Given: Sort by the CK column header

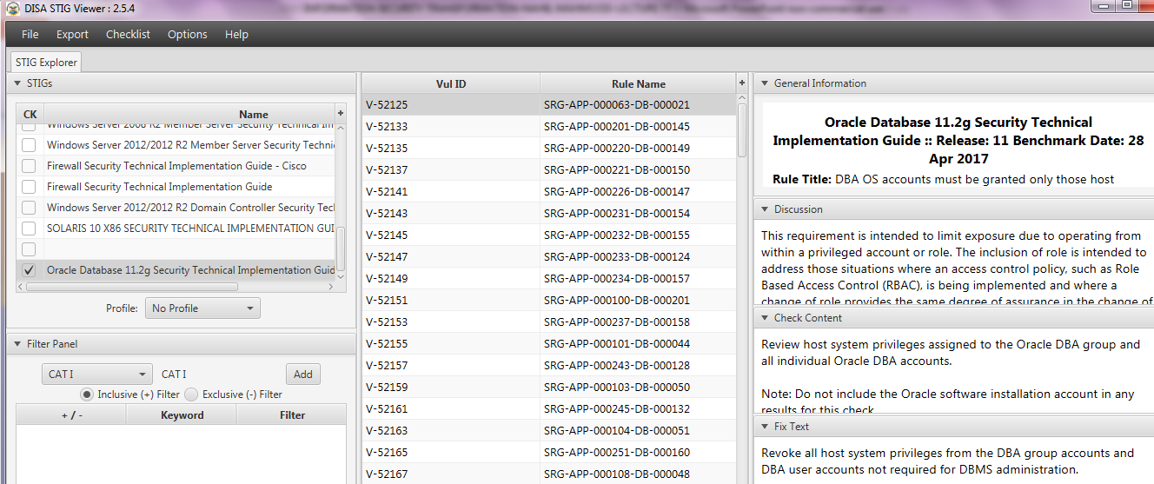Looking at the screenshot, I should (x=30, y=114).
